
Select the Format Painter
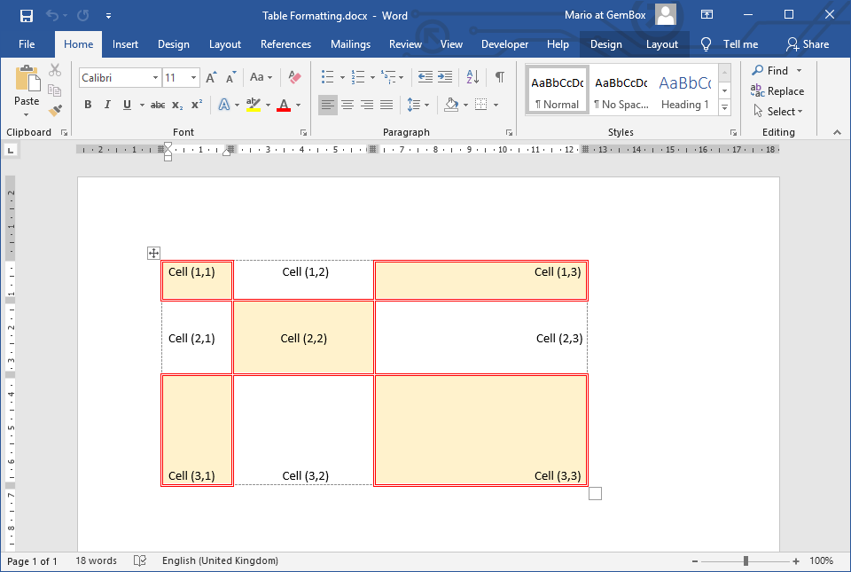[53, 110]
